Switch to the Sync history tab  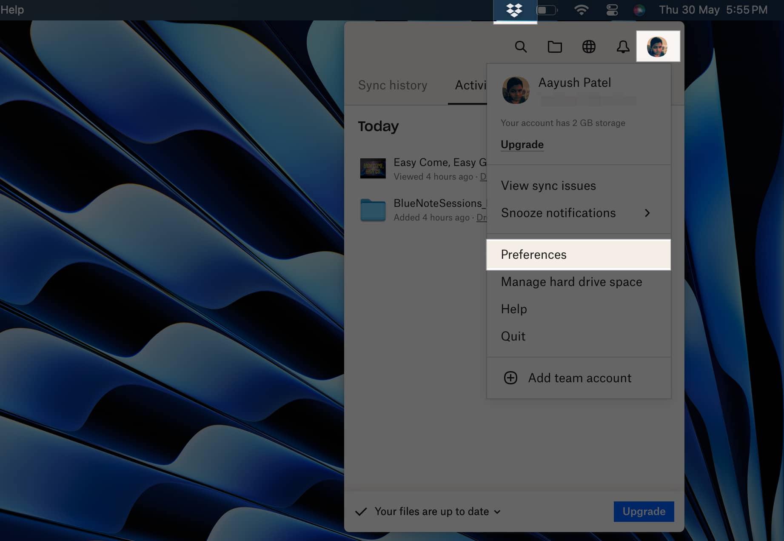[392, 85]
